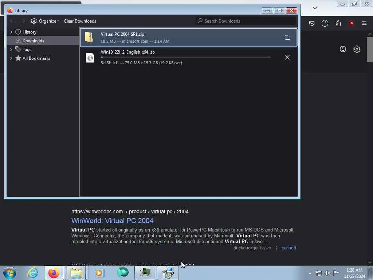
Task: Open the network tray icon
Action: coord(318,273)
